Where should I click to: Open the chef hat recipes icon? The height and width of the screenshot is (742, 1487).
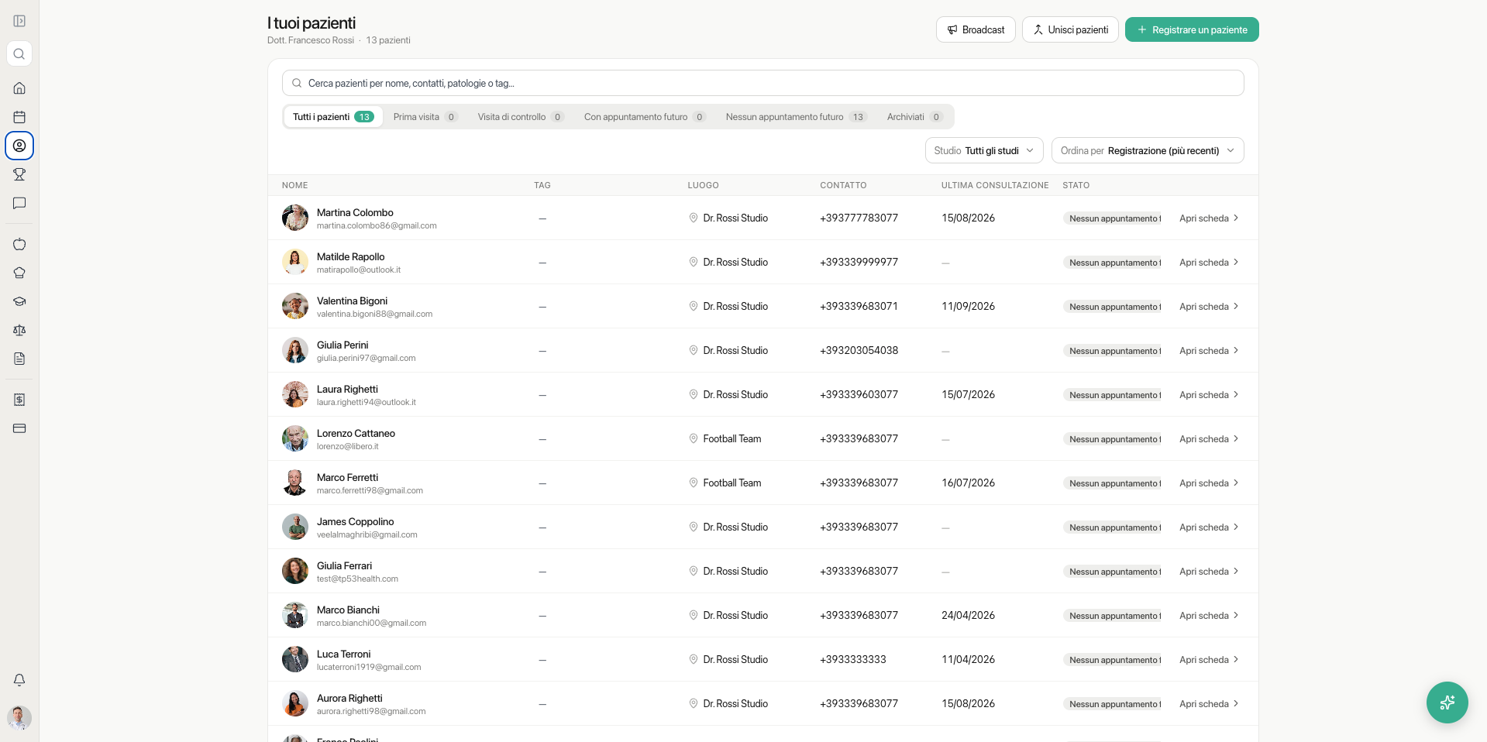pos(19,273)
